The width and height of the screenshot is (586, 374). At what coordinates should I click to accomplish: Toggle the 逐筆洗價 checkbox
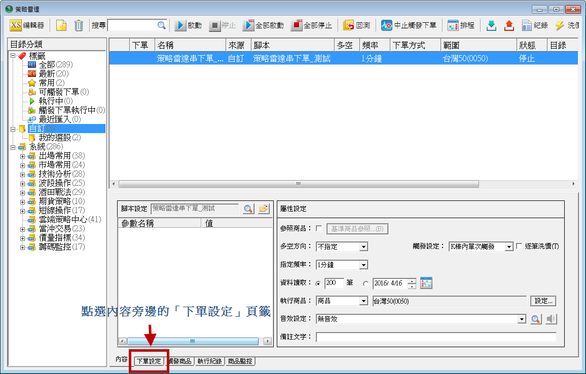pyautogui.click(x=519, y=246)
